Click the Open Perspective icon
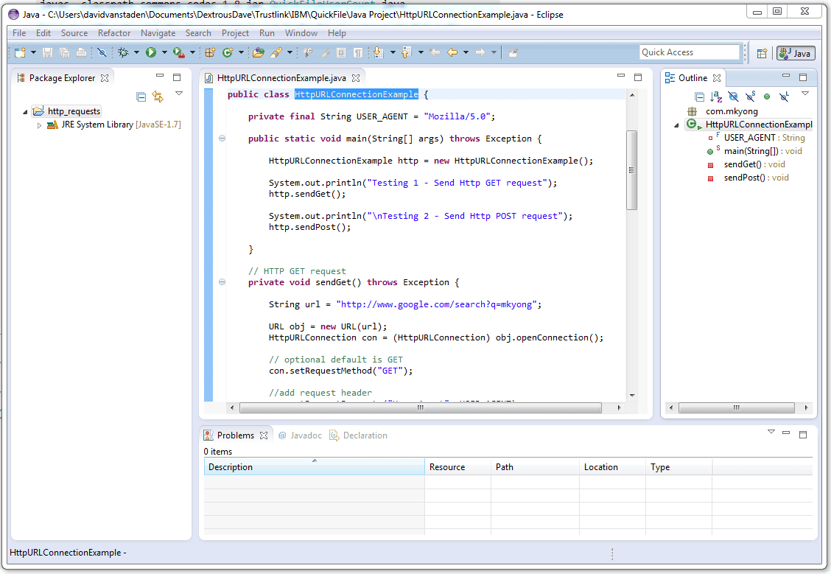Viewport: 831px width, 574px height. (x=762, y=53)
